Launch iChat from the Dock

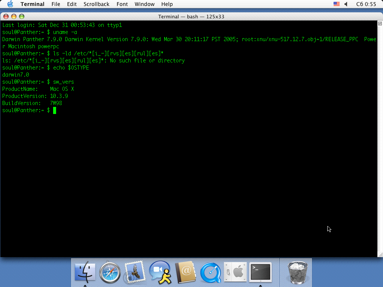[x=160, y=272]
